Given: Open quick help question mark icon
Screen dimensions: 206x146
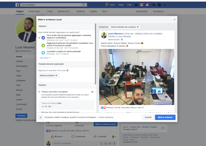Looking at the screenshot, I should 159,5.
